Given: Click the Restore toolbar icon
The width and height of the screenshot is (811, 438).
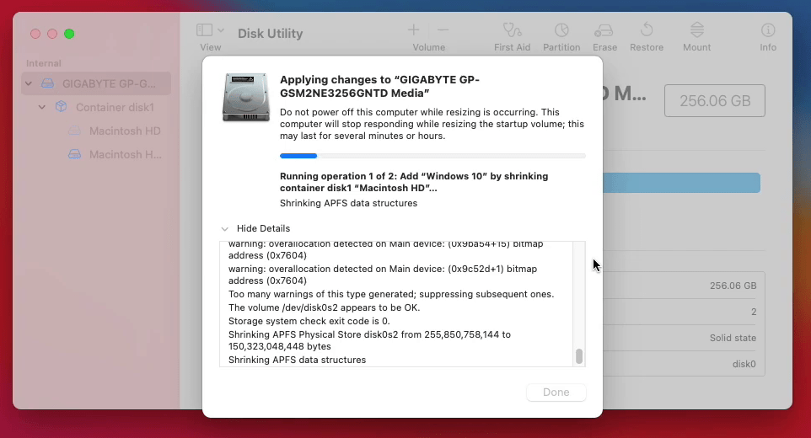Looking at the screenshot, I should click(x=647, y=30).
